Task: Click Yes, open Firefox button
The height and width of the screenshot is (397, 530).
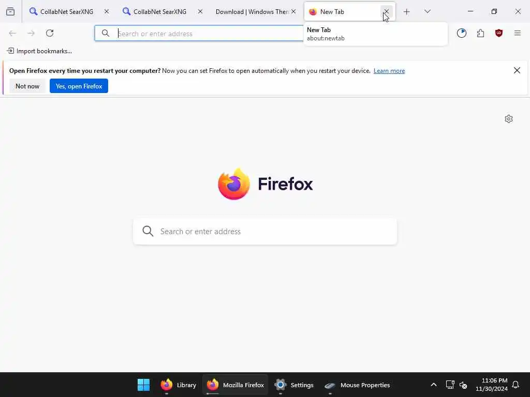Action: tap(79, 86)
